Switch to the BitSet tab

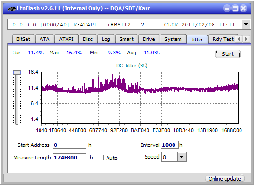click(x=23, y=39)
